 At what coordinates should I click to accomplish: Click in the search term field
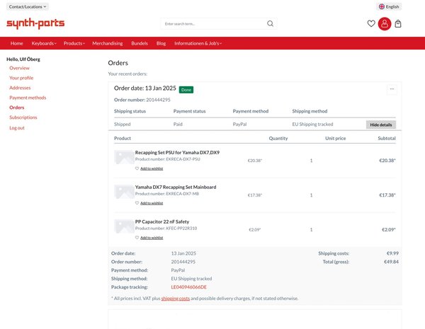[x=212, y=23]
